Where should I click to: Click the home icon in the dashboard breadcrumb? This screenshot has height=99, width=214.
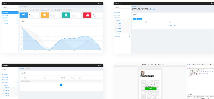(20, 6)
